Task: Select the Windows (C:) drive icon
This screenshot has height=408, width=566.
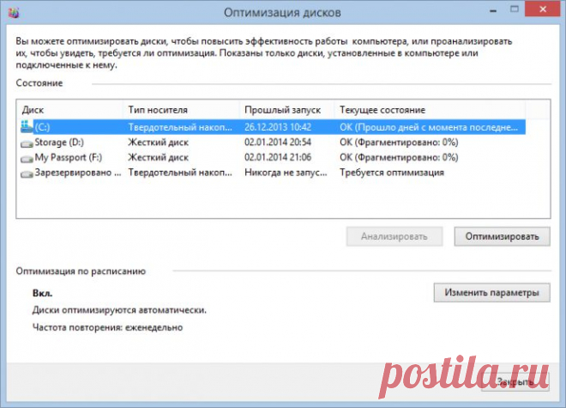Action: (x=27, y=127)
